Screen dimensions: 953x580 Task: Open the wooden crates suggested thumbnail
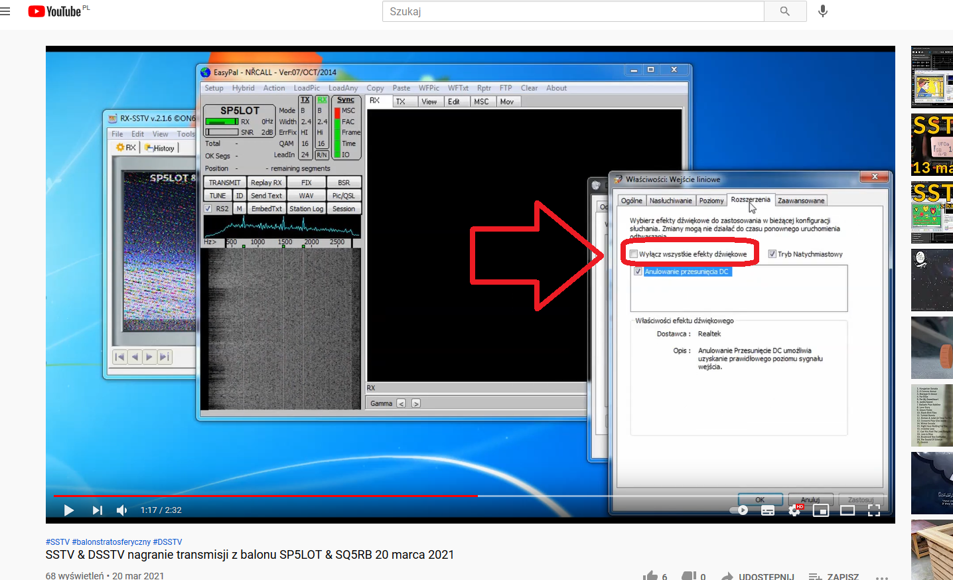[x=932, y=549]
